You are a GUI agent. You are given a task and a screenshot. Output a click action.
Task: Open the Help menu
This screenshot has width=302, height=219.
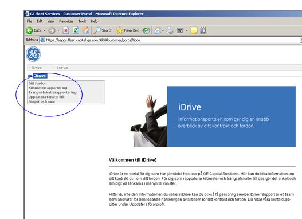tap(94, 21)
